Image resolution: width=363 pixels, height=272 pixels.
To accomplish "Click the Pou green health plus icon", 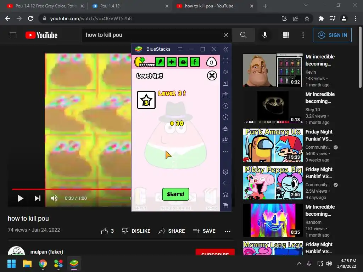I will (x=171, y=62).
